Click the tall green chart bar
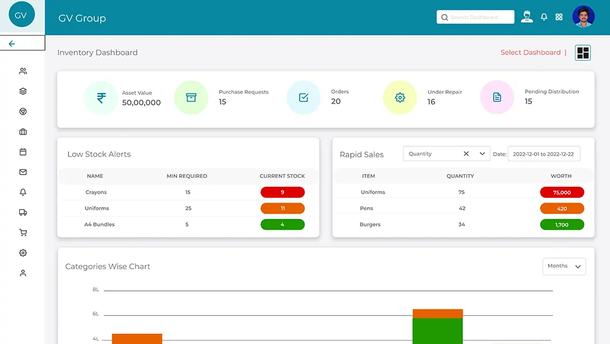This screenshot has width=610, height=344. [438, 331]
